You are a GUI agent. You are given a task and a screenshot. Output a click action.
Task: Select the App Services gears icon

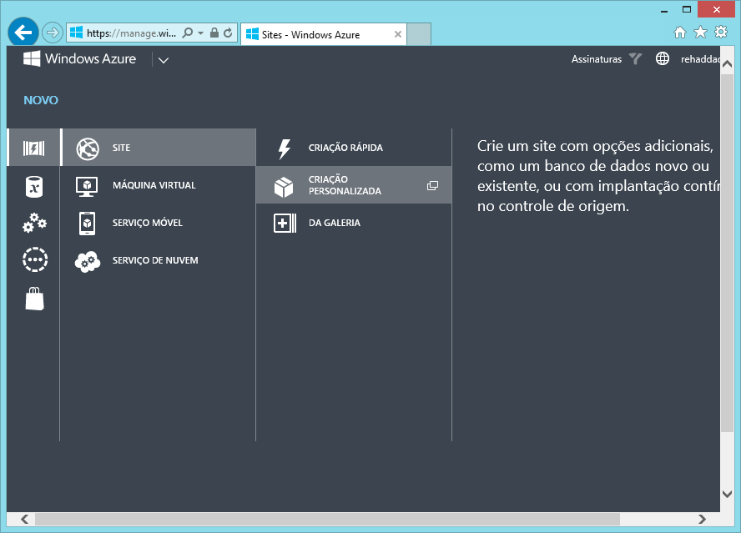coord(34,223)
